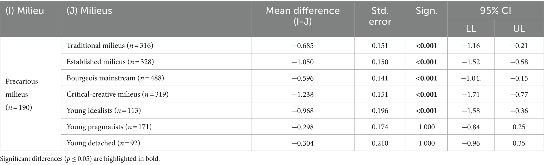Select the std. error value 0.196

(x=380, y=111)
